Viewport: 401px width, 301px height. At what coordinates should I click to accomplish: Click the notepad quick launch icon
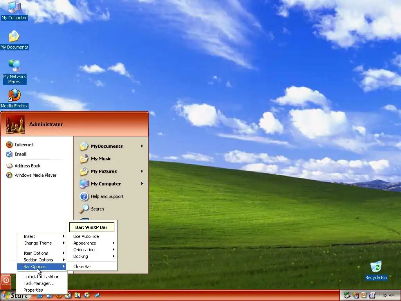click(x=68, y=296)
